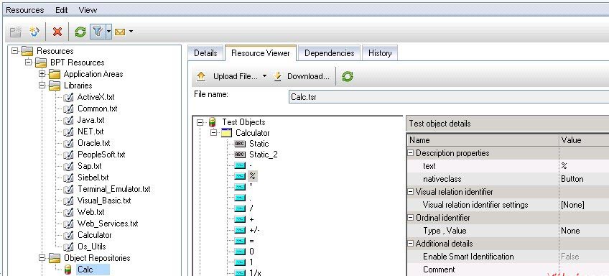Click the new resource folder icon

click(16, 32)
